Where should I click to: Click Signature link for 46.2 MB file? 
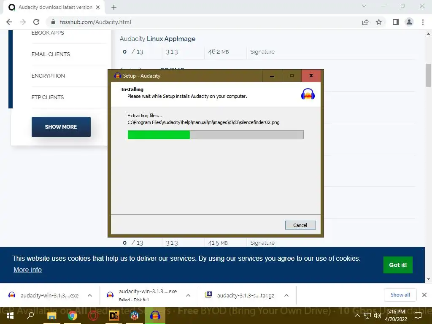[x=262, y=51]
